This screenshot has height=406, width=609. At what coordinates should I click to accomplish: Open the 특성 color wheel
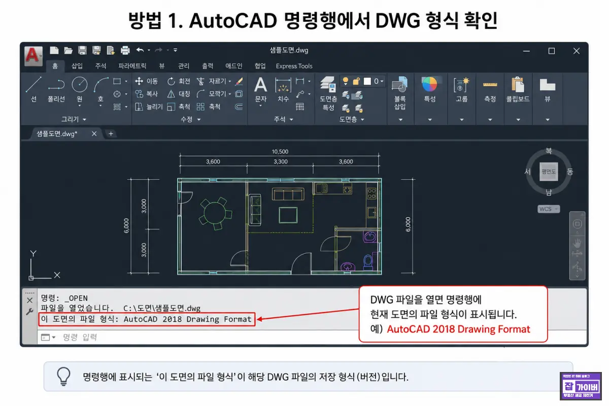429,84
